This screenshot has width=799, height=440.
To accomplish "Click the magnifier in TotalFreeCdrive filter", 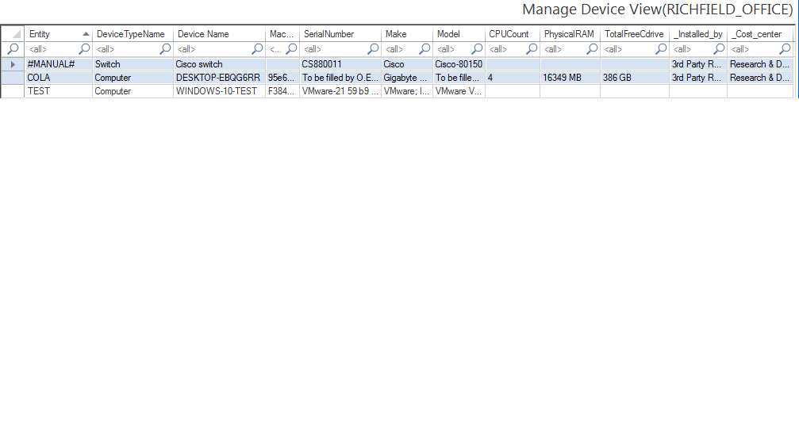I will tap(660, 49).
